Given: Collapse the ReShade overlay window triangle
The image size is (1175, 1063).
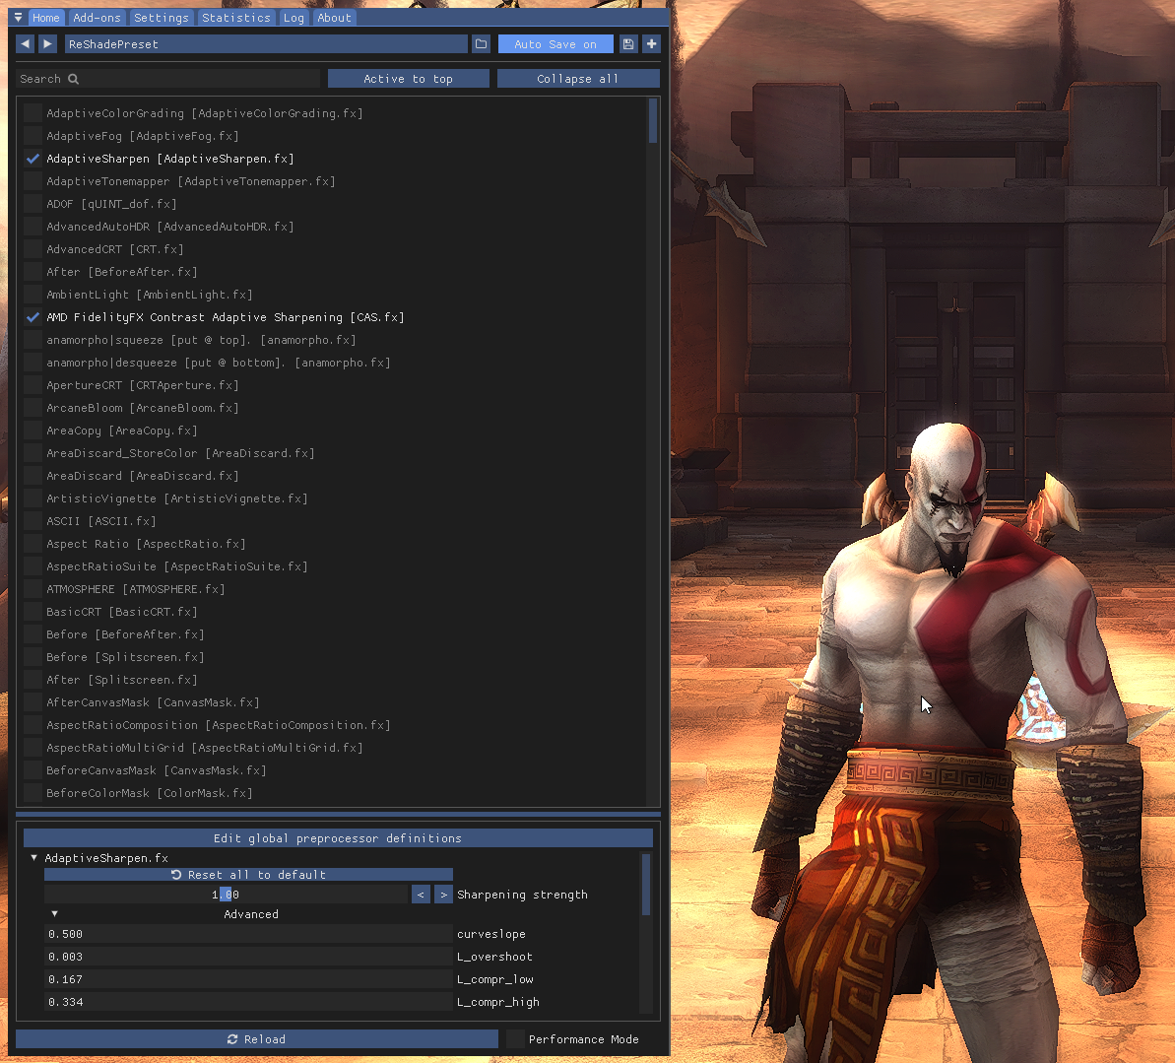Looking at the screenshot, I should tap(18, 18).
